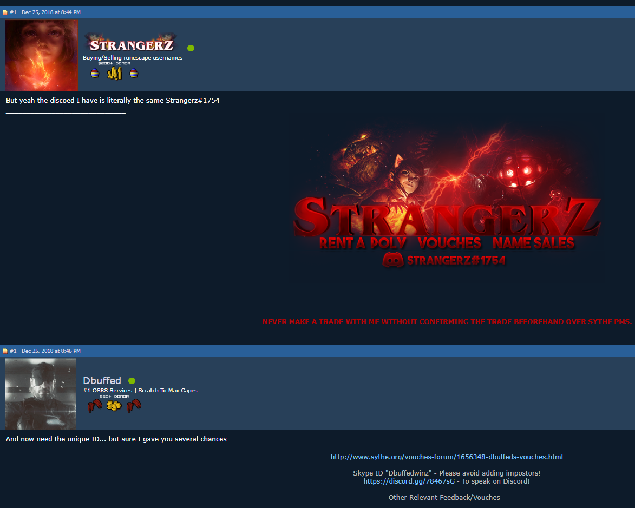Open Strangerz's fire avatar picture
The image size is (635, 508).
[x=41, y=56]
